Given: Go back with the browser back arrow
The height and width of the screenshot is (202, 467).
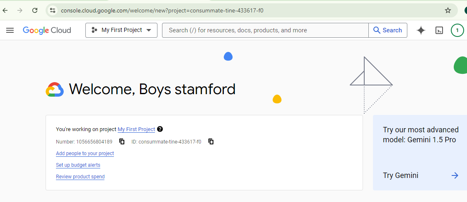Looking at the screenshot, I should point(5,10).
